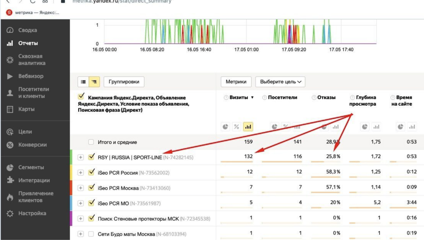424x240 pixels.
Task: Open the Метрики button
Action: [x=236, y=82]
